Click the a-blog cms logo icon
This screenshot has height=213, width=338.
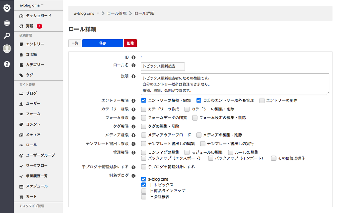[x=7, y=8]
